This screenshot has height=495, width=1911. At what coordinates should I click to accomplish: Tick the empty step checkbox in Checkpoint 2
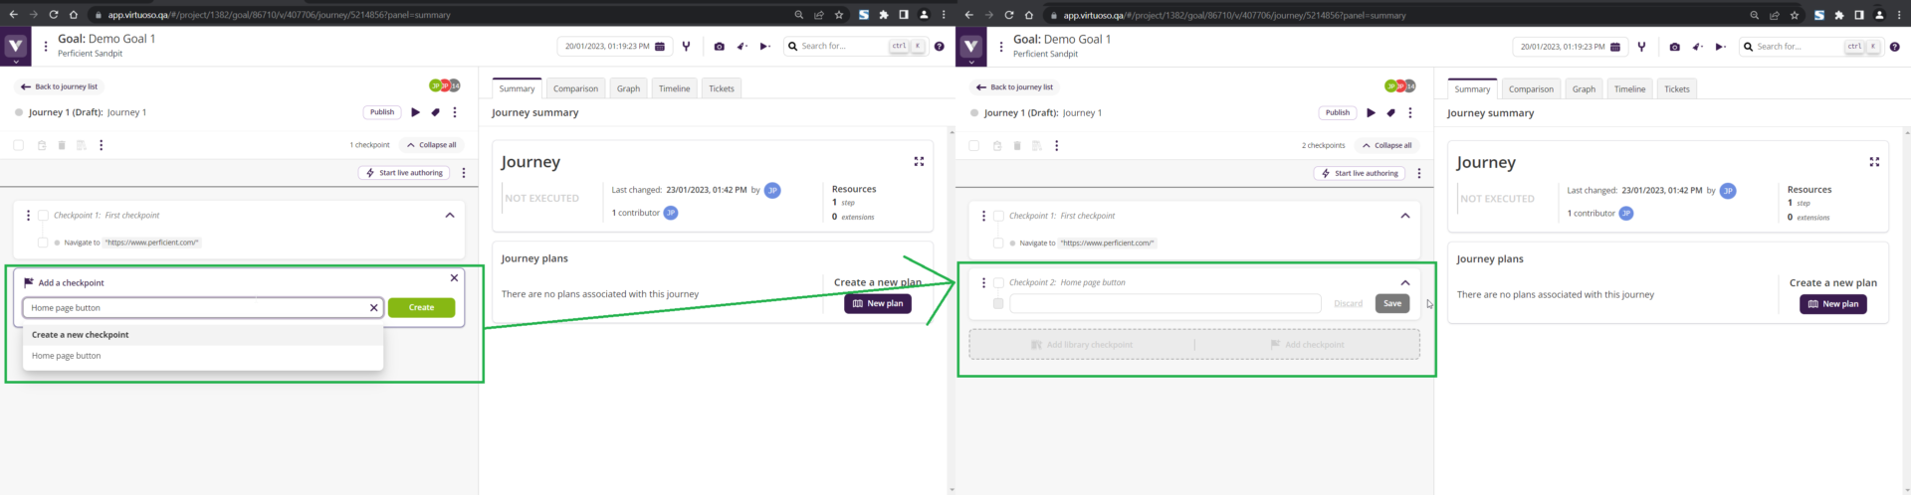tap(998, 304)
